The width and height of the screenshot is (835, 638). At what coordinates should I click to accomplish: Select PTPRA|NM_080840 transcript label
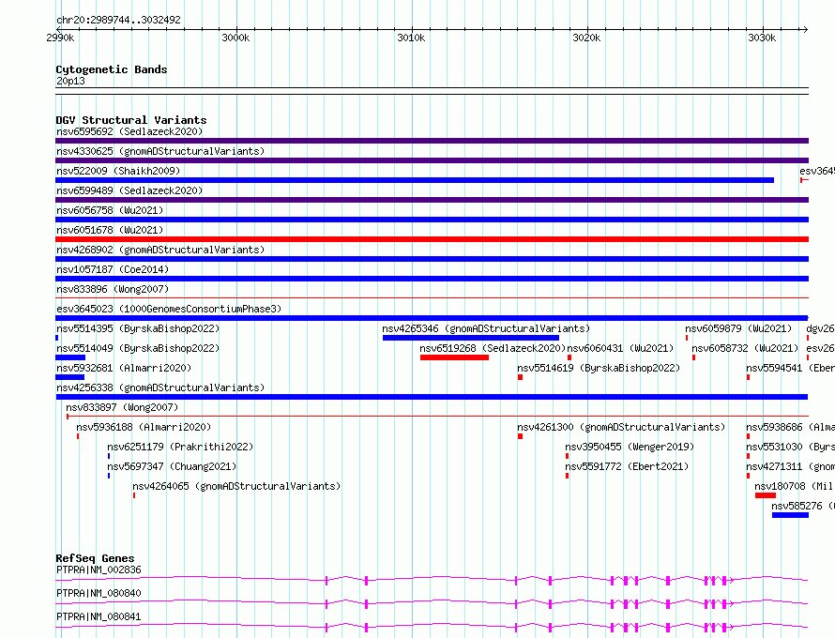tap(99, 593)
